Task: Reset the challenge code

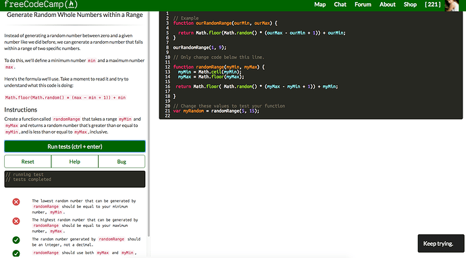Action: point(28,161)
